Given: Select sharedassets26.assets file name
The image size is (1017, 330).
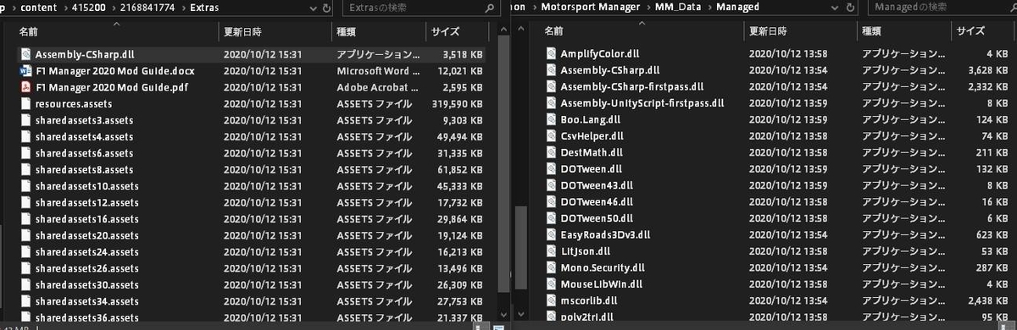Looking at the screenshot, I should 86,268.
